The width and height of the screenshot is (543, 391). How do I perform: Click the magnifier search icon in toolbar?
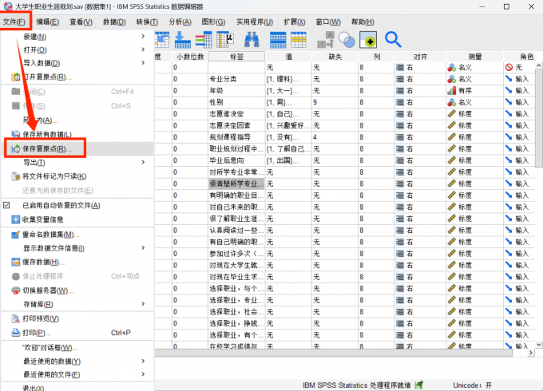point(393,39)
